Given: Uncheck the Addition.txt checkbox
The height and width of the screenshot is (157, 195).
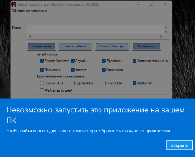Looking at the screenshot, I should (135, 83).
